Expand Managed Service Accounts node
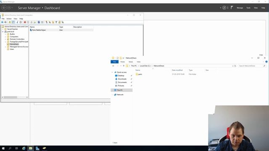 5,47
